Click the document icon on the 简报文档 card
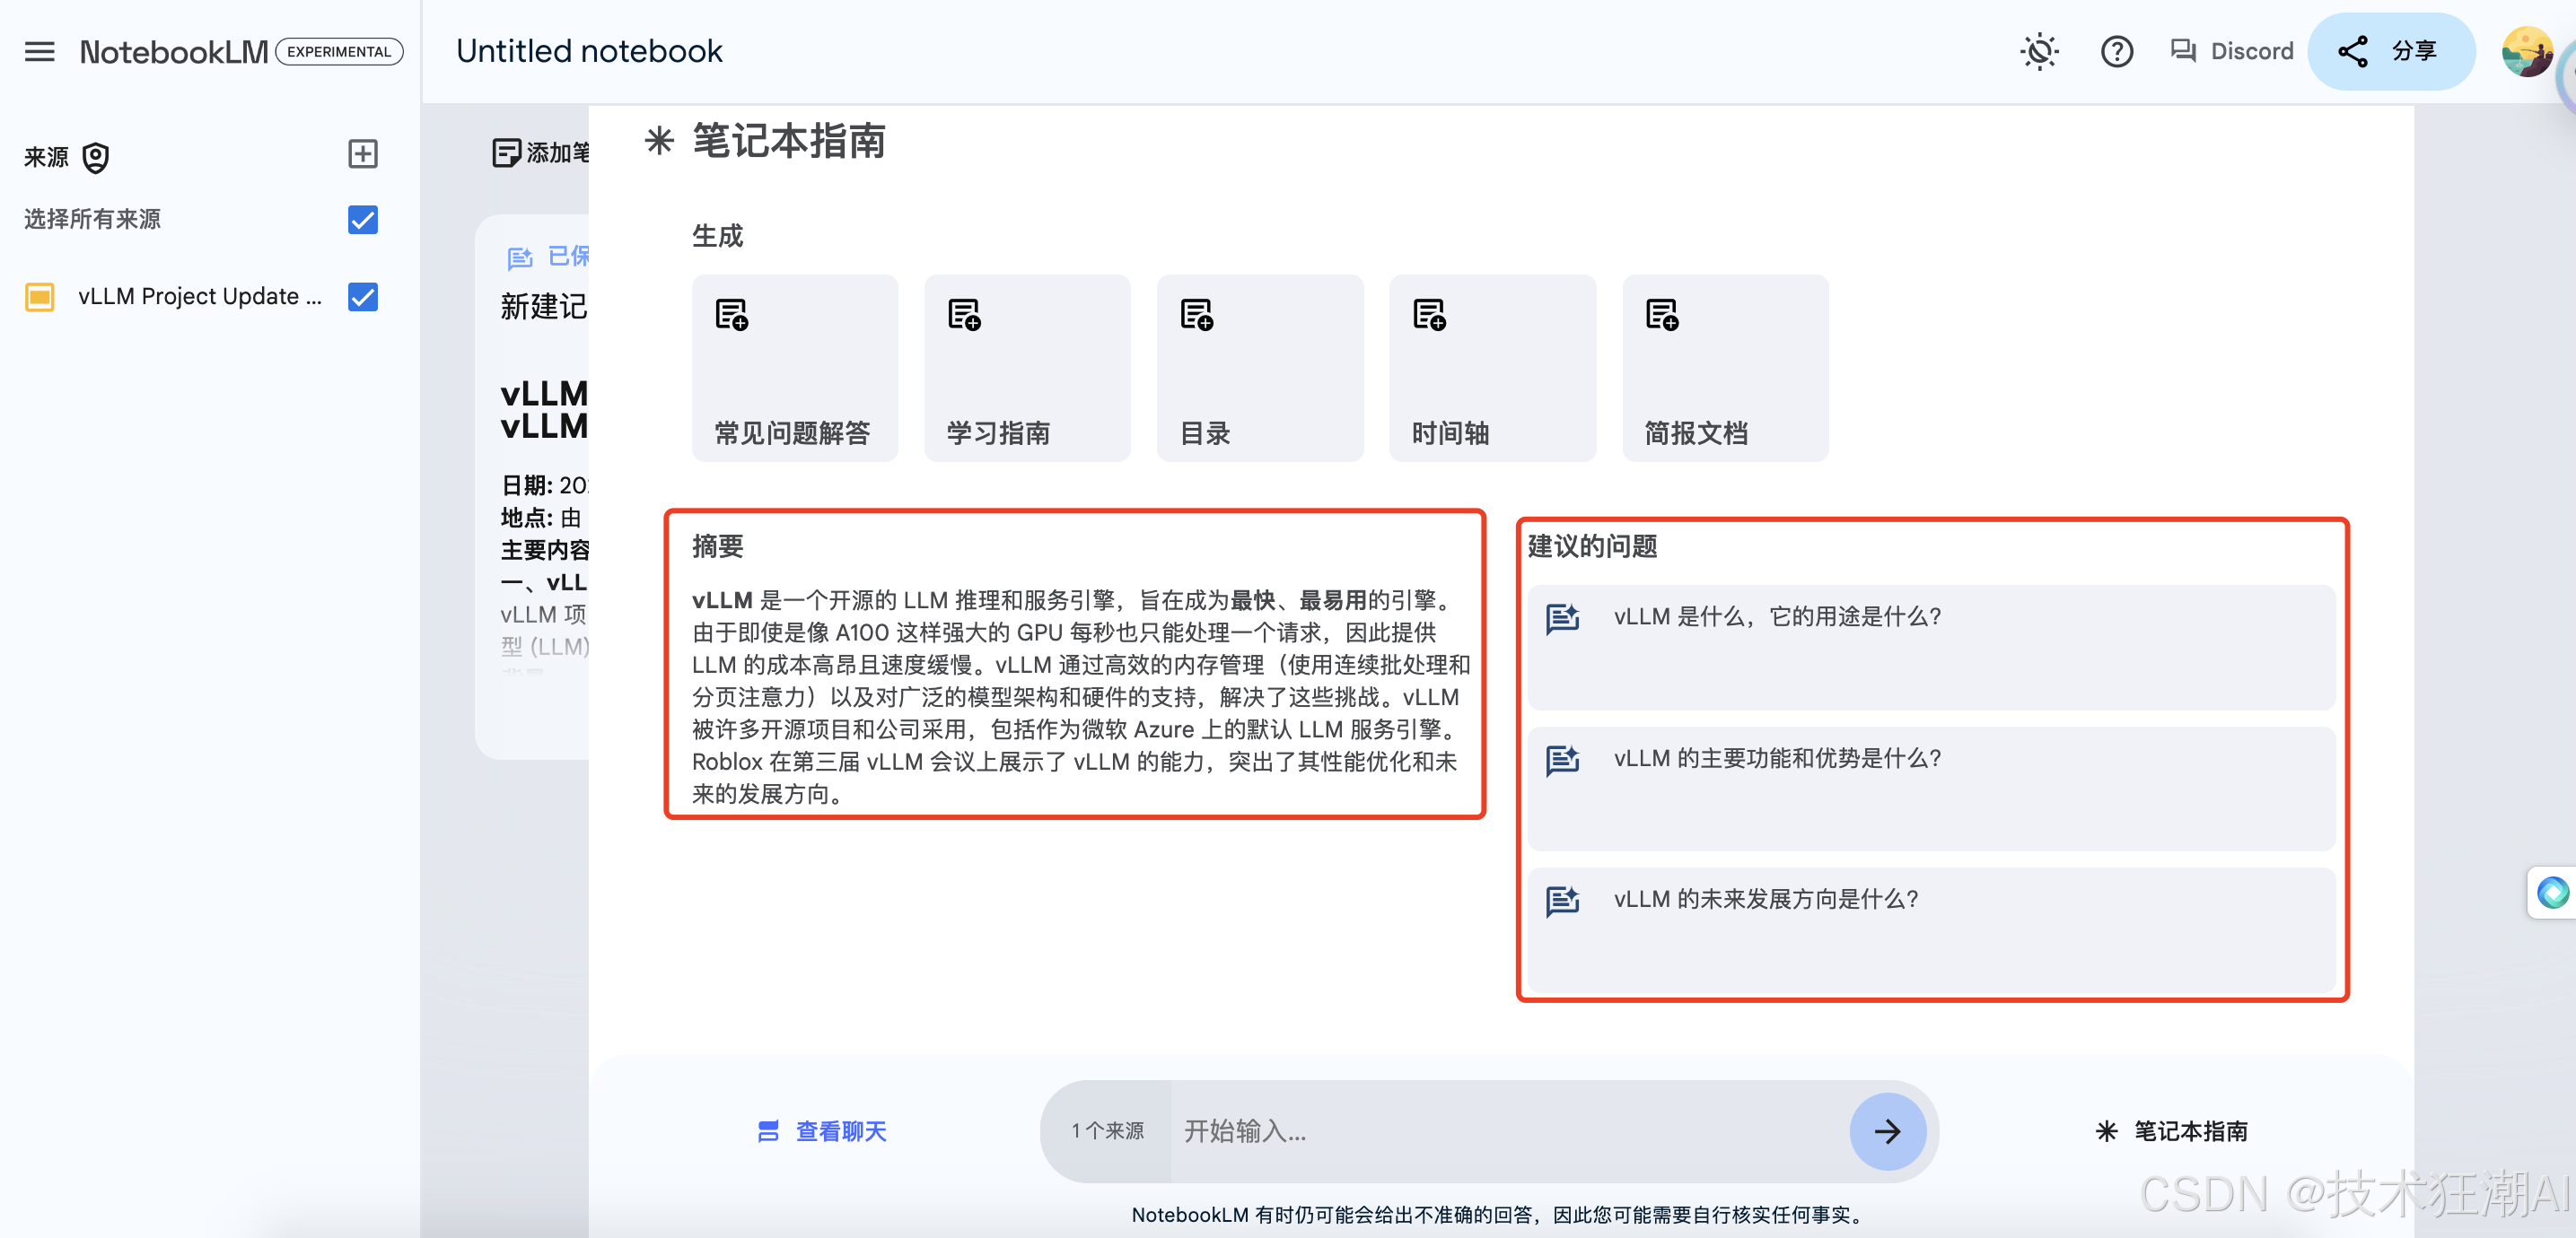The image size is (2576, 1238). (x=1662, y=315)
